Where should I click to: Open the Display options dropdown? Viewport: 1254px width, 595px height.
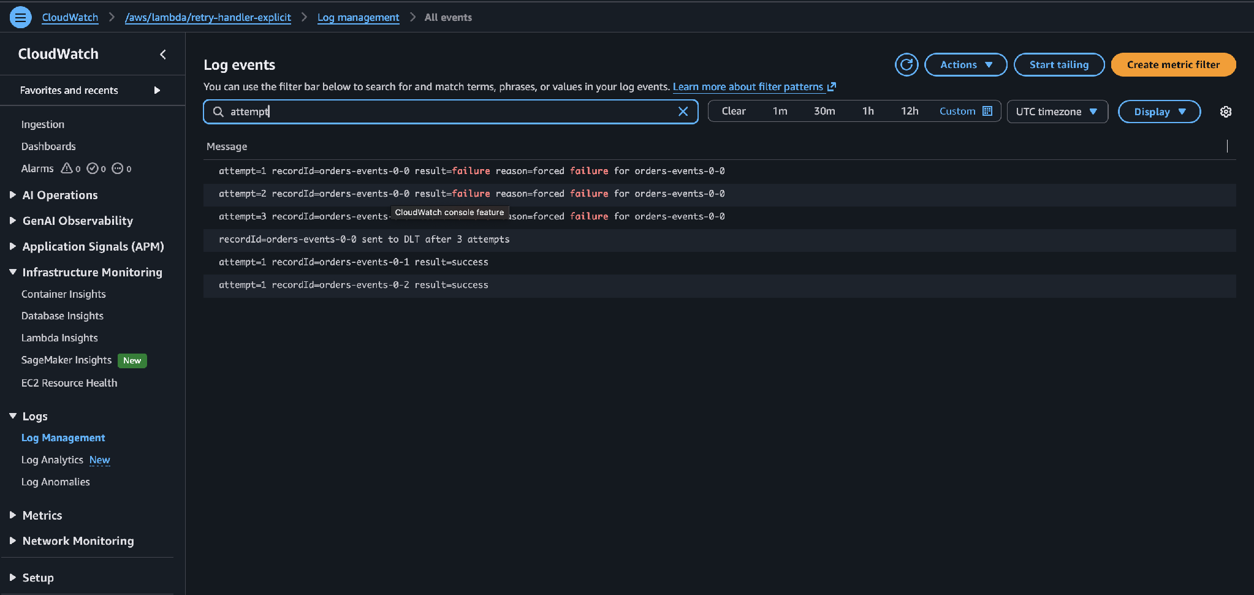pos(1159,112)
